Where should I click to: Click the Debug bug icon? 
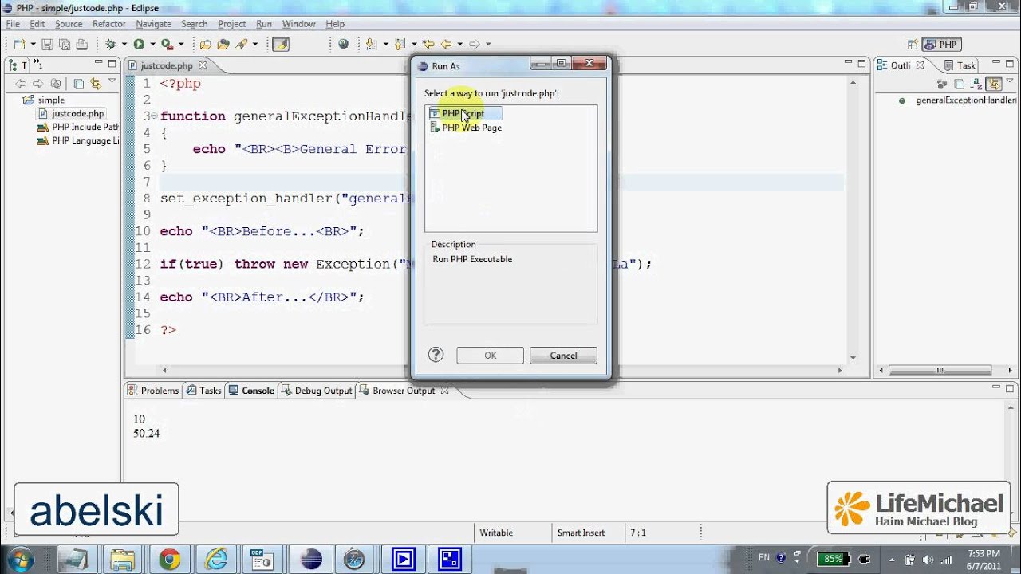111,45
